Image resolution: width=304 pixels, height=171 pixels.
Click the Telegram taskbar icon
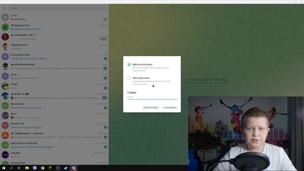click(74, 168)
